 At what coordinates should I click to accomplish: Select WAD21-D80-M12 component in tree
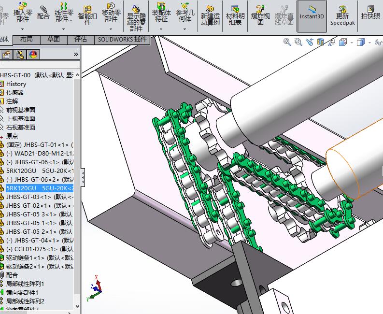coord(40,154)
